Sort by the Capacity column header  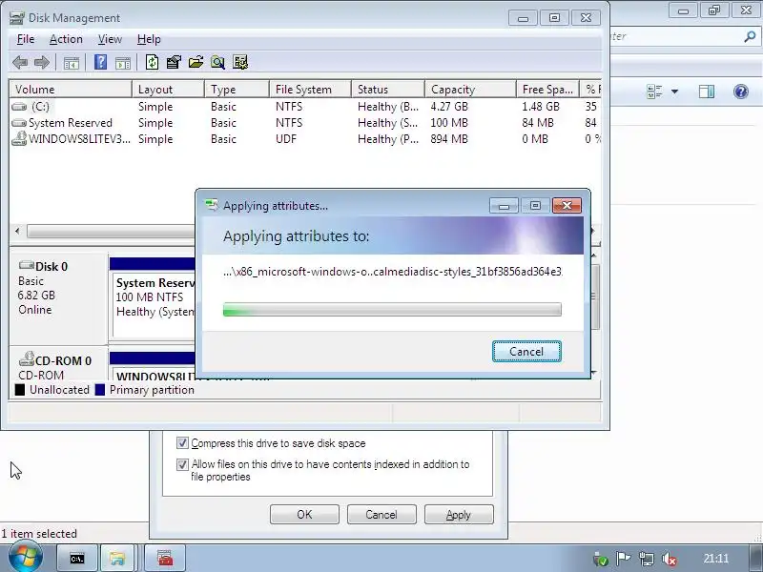tap(470, 90)
